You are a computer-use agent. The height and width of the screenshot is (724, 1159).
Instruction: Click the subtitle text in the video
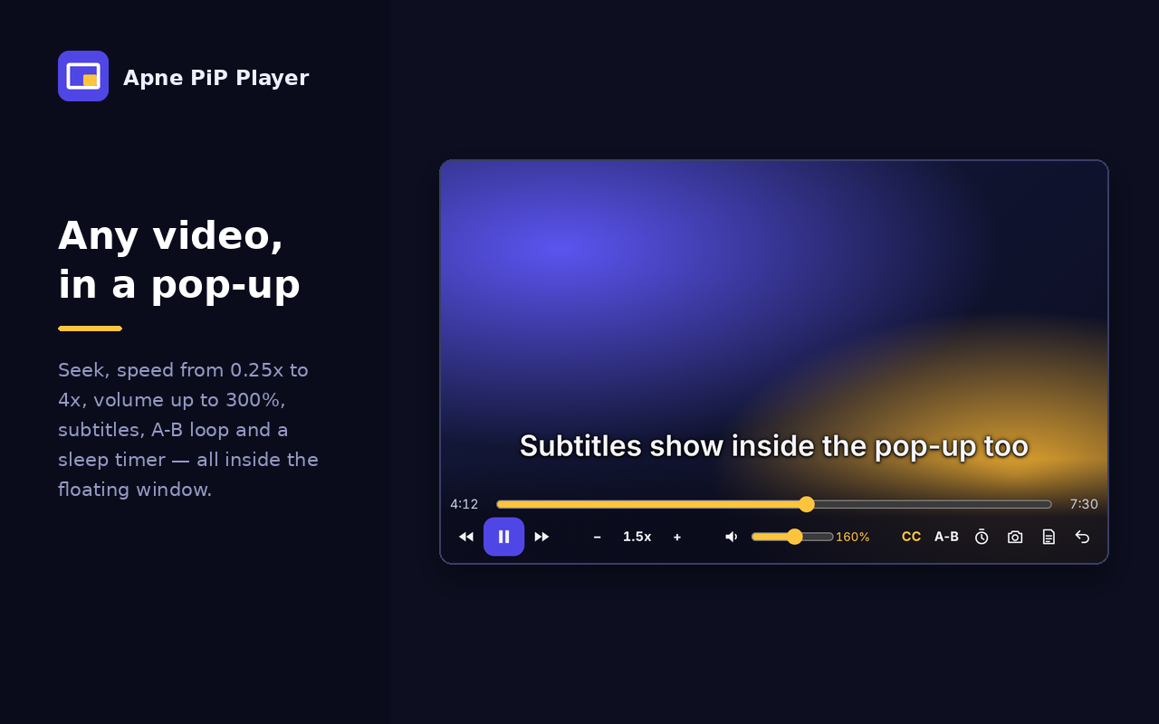coord(774,446)
